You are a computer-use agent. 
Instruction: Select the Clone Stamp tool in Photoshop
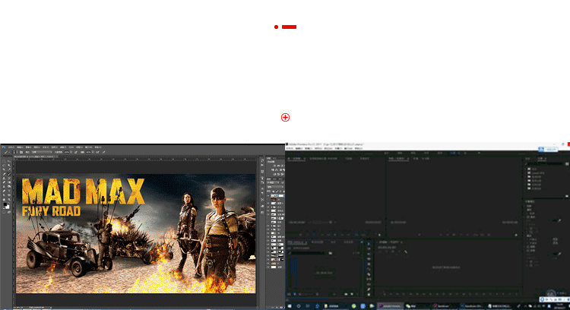(4, 178)
